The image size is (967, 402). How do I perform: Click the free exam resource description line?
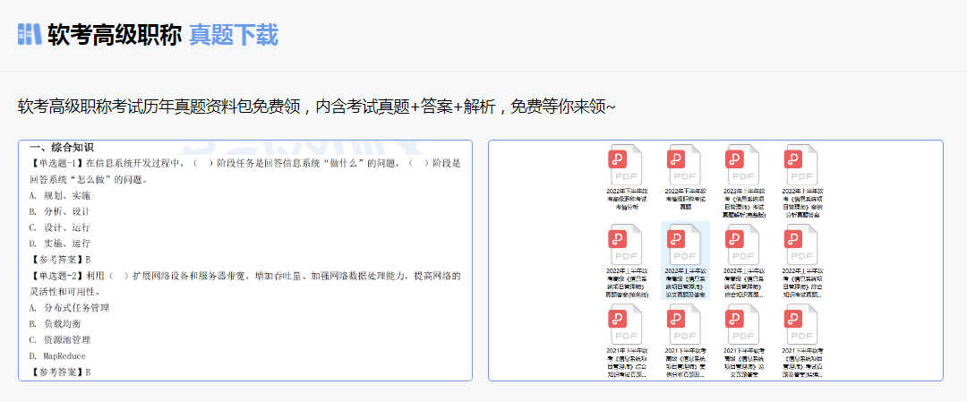point(316,107)
